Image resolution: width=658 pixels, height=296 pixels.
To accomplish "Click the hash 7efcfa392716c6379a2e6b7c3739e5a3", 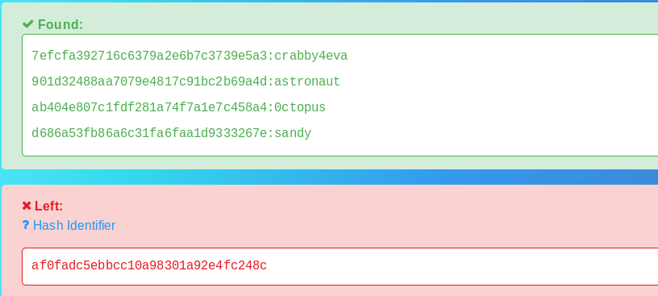I will click(149, 56).
